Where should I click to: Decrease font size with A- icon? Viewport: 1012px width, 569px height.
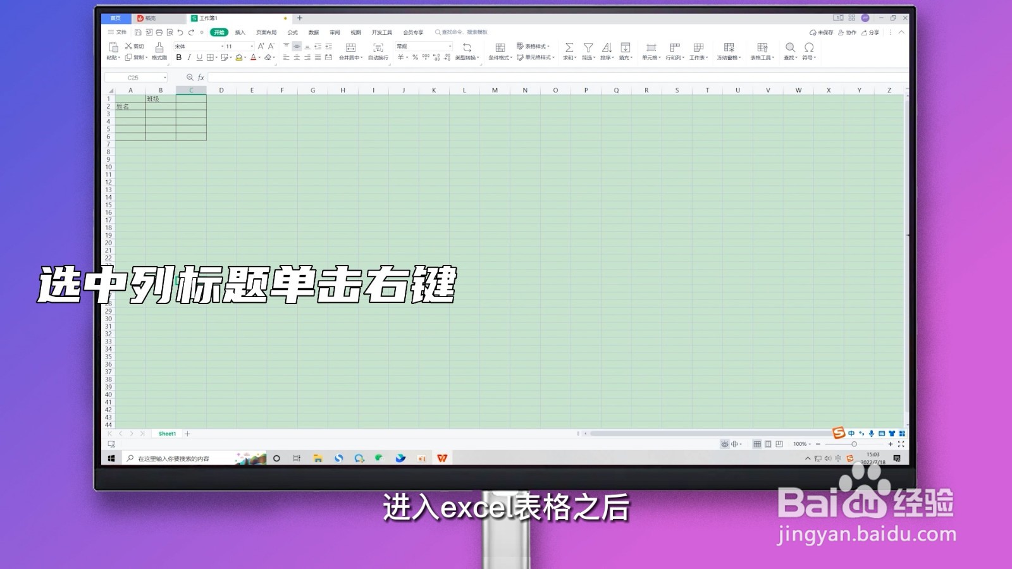point(271,46)
